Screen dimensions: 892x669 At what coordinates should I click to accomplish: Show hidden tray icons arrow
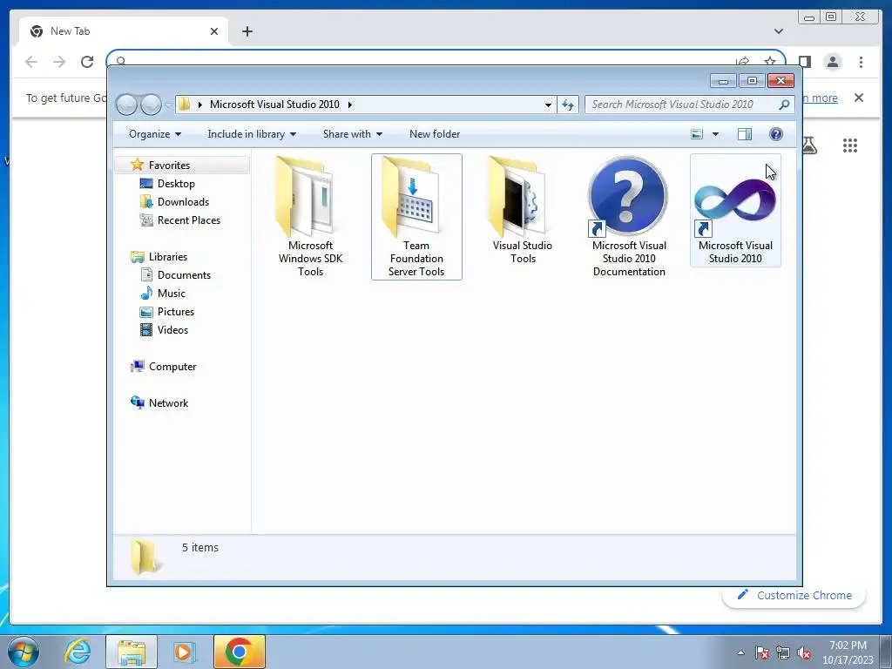tap(740, 652)
